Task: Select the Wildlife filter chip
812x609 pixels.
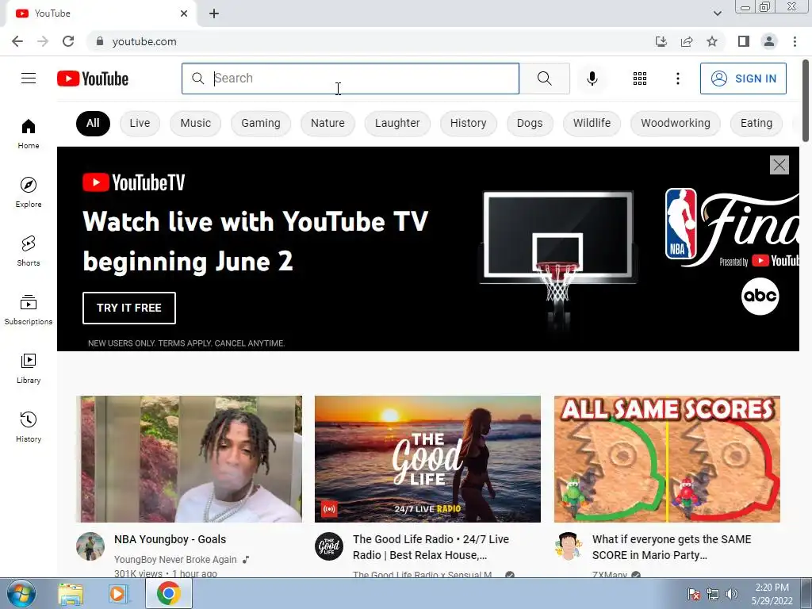Action: click(592, 123)
